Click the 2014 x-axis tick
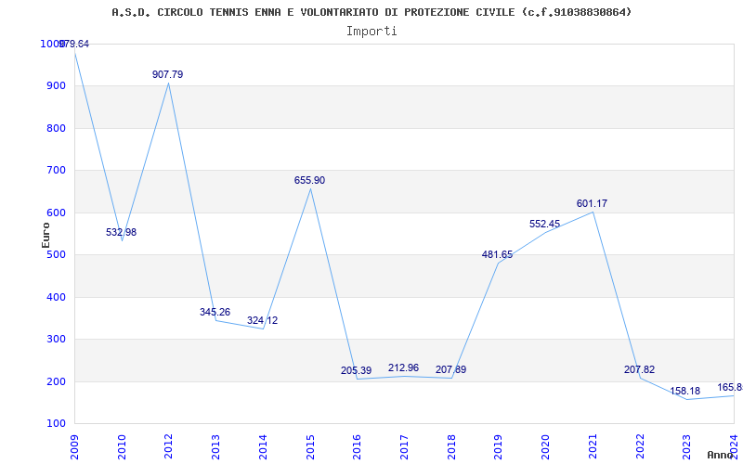The height and width of the screenshot is (464, 743). [x=263, y=446]
